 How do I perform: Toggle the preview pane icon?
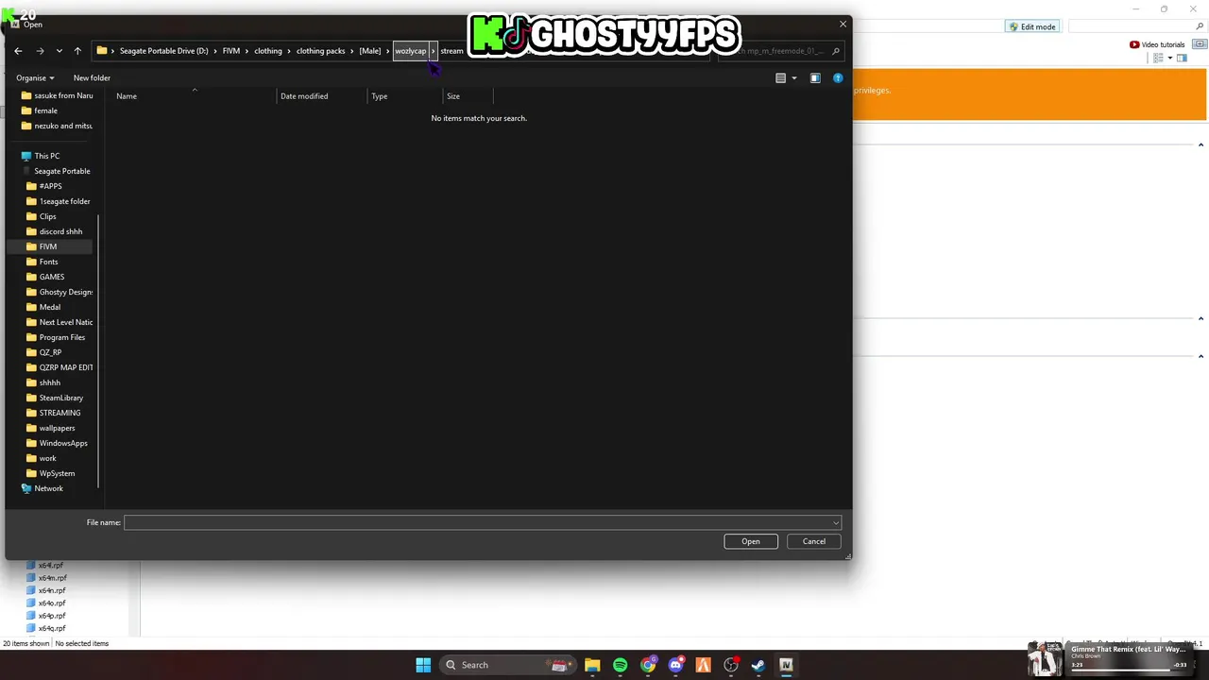(815, 78)
